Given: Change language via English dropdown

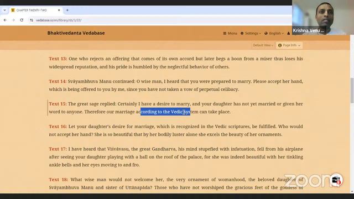Looking at the screenshot, I should (274, 33).
